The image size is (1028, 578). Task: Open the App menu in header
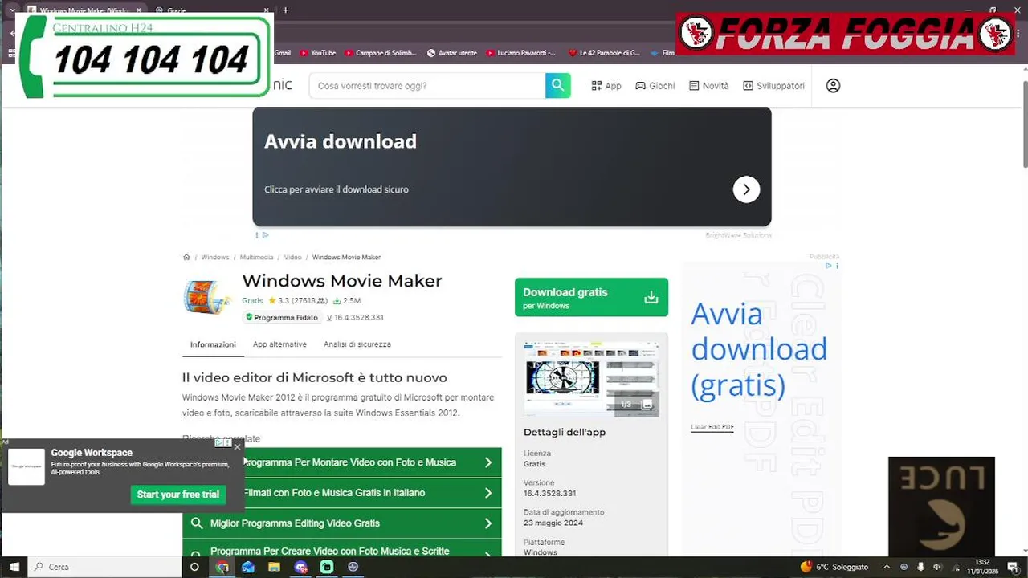606,86
